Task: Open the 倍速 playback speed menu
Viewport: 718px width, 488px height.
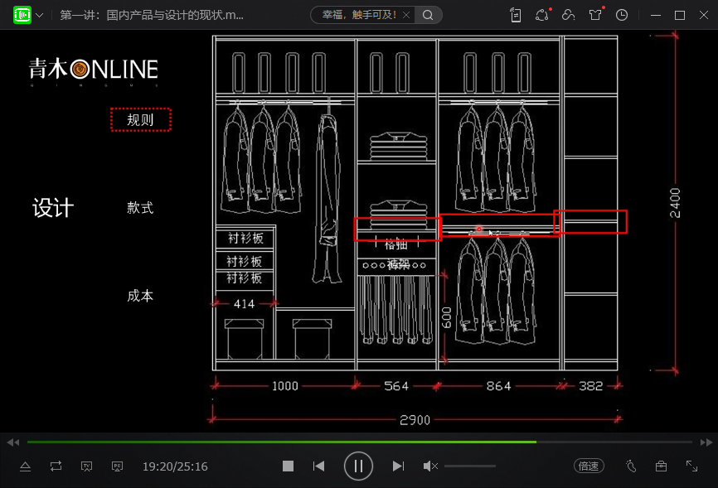Action: coord(589,466)
